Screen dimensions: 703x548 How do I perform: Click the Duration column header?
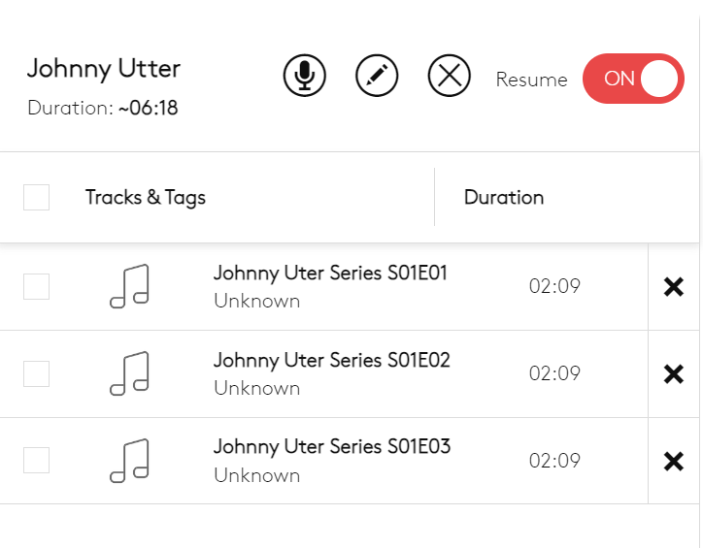(504, 198)
